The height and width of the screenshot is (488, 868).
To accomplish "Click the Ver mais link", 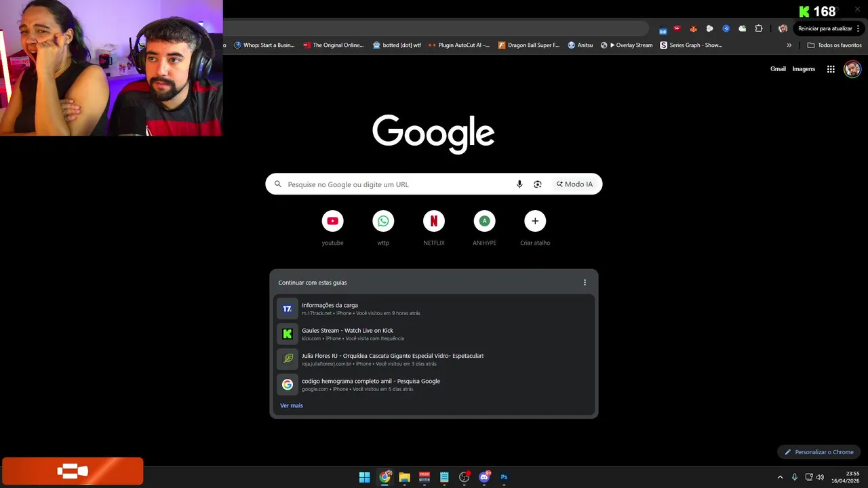I will [292, 405].
